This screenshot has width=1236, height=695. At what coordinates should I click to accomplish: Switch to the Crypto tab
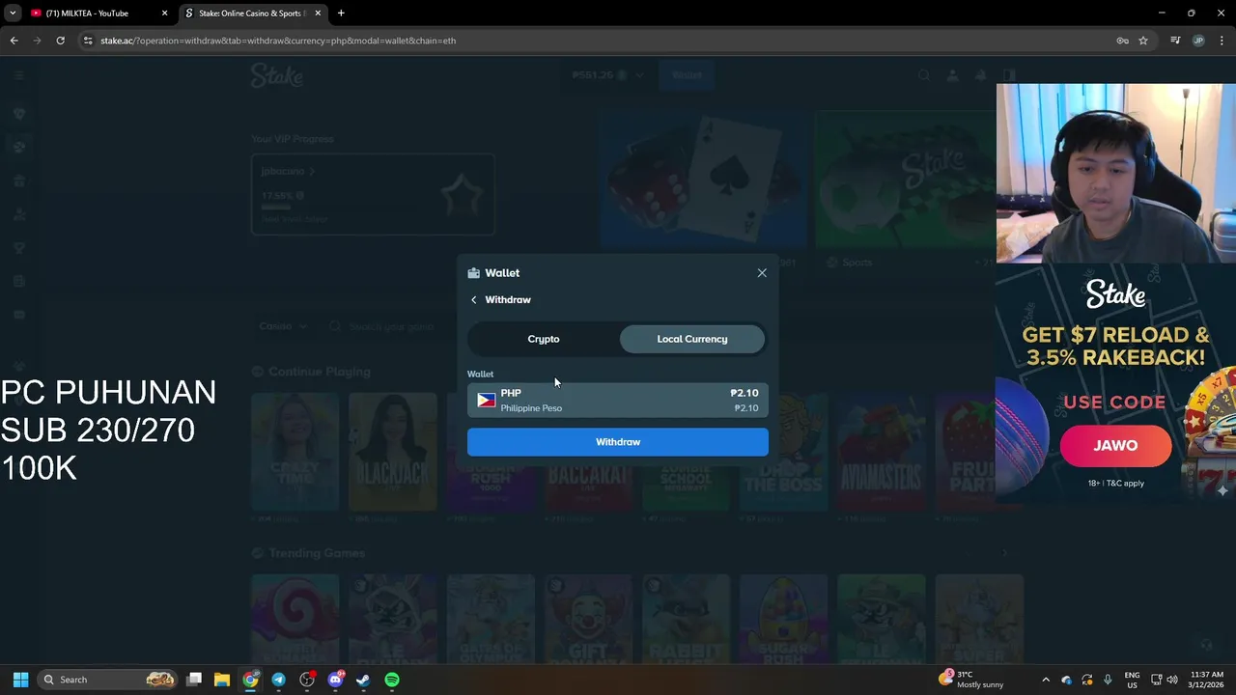[x=544, y=339]
